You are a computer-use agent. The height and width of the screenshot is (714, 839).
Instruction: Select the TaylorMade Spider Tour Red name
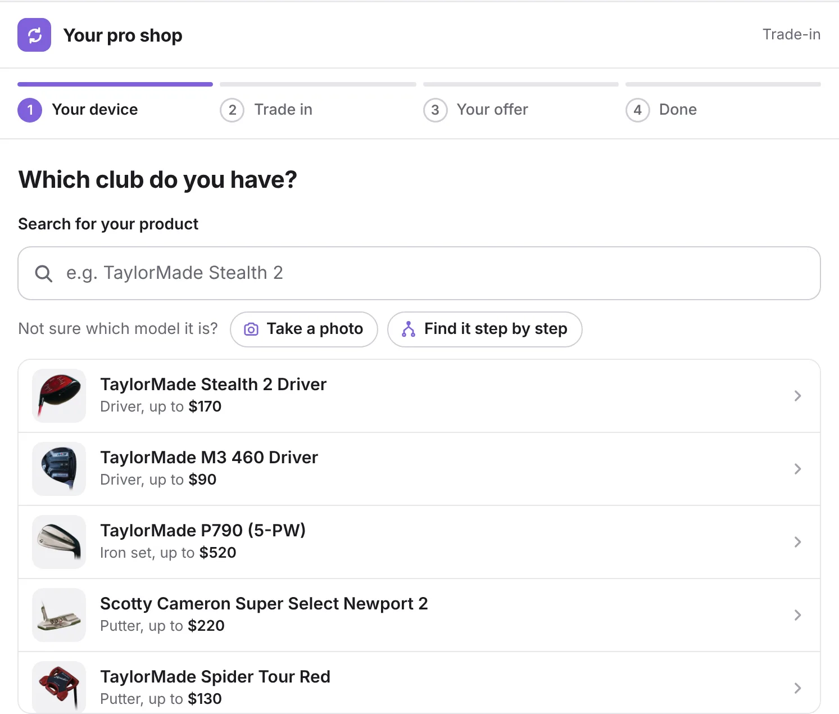click(215, 677)
